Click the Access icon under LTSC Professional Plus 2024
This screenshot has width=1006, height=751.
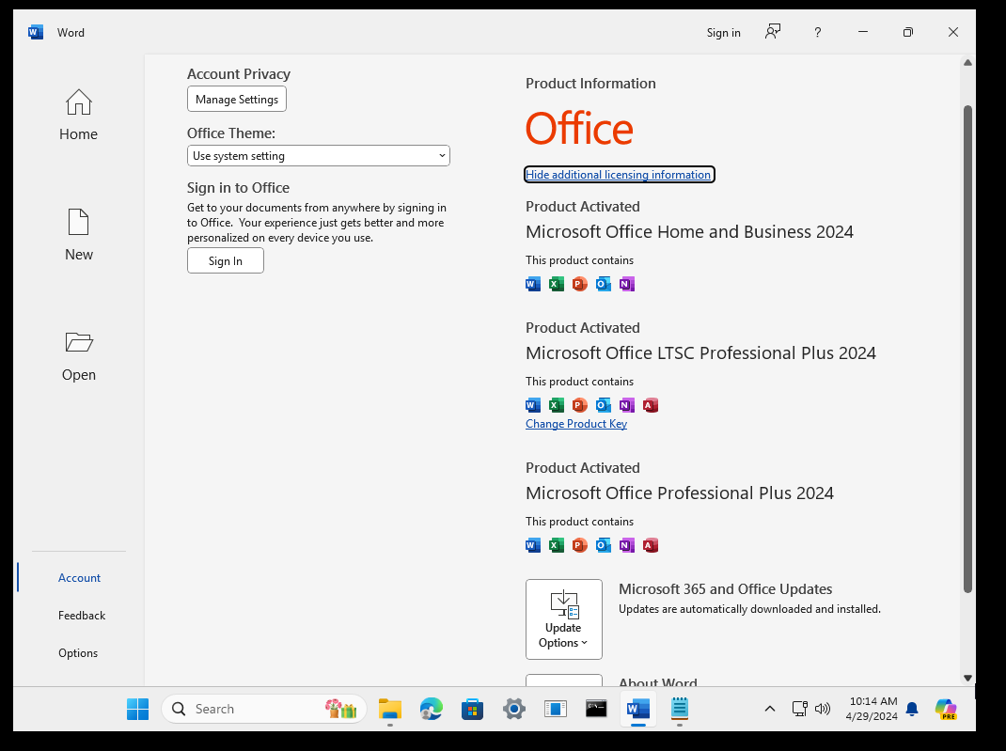click(650, 405)
